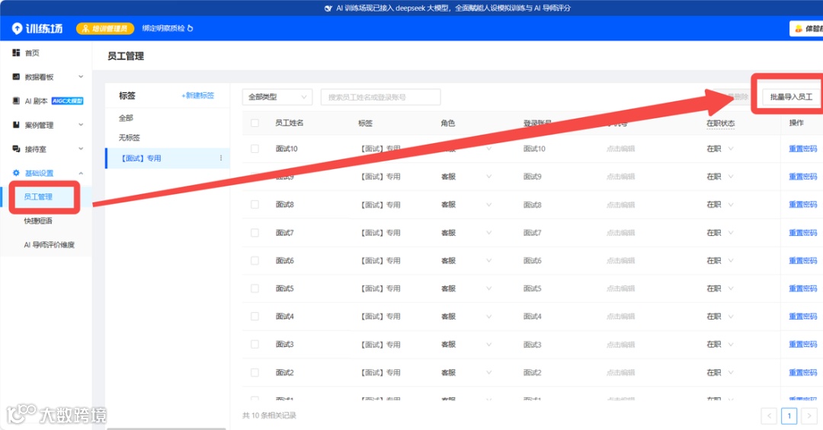Open 角色 dropdown for 面试6 row
Image resolution: width=823 pixels, height=430 pixels.
tap(488, 260)
